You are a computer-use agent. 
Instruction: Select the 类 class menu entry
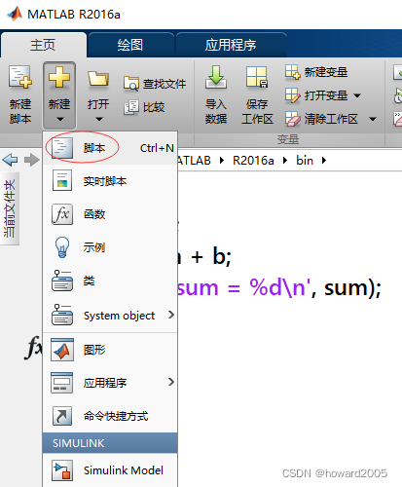(110, 281)
